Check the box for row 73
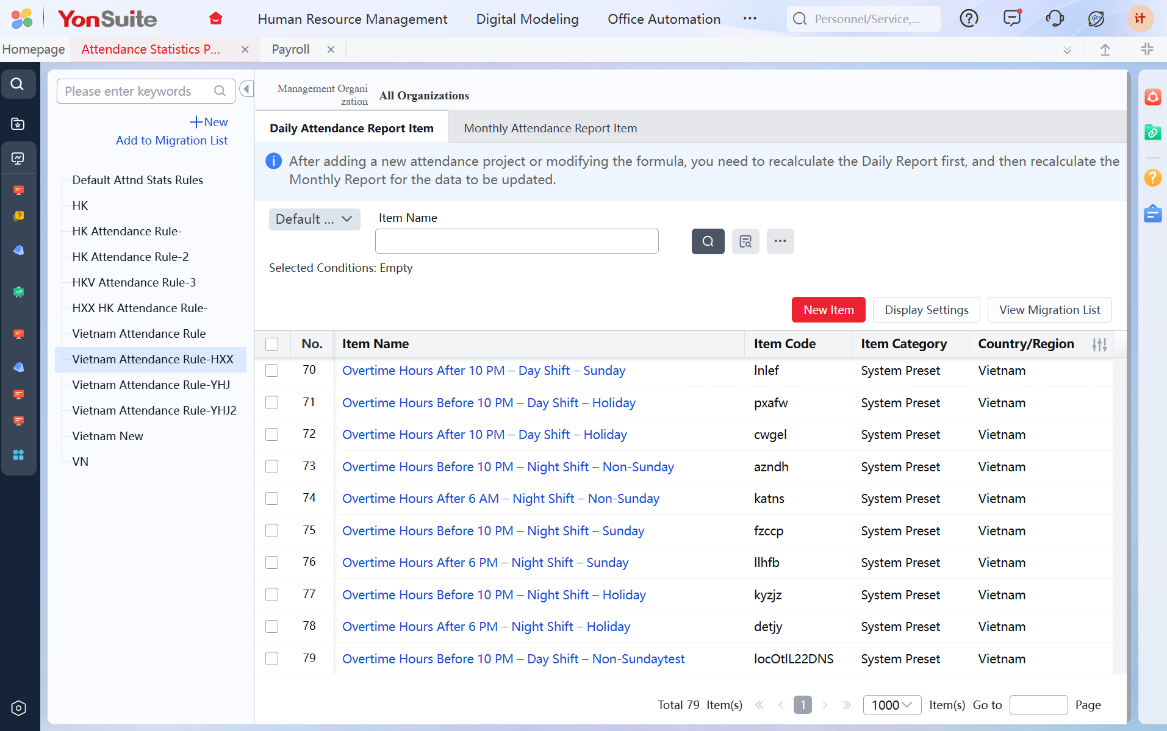This screenshot has width=1167, height=731. click(x=272, y=467)
